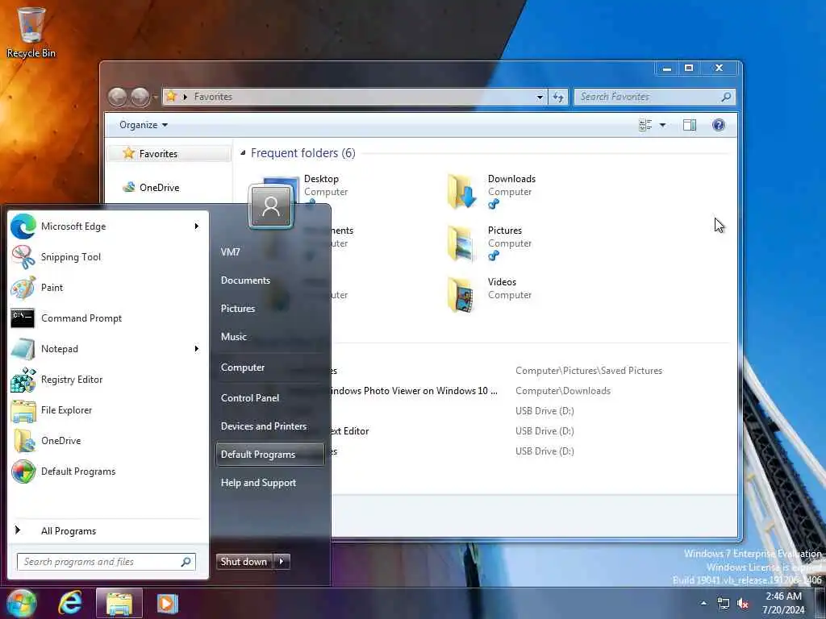Click Computer\Downloads path text
Screen dimensions: 826x619
click(x=563, y=391)
